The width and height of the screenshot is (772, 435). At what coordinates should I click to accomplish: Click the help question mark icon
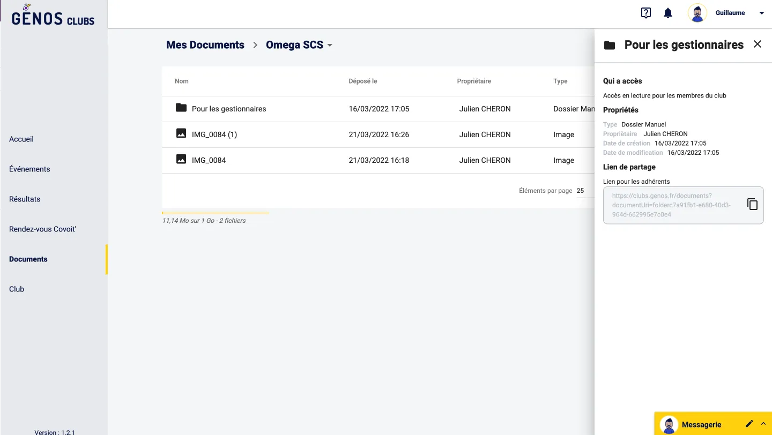[646, 13]
